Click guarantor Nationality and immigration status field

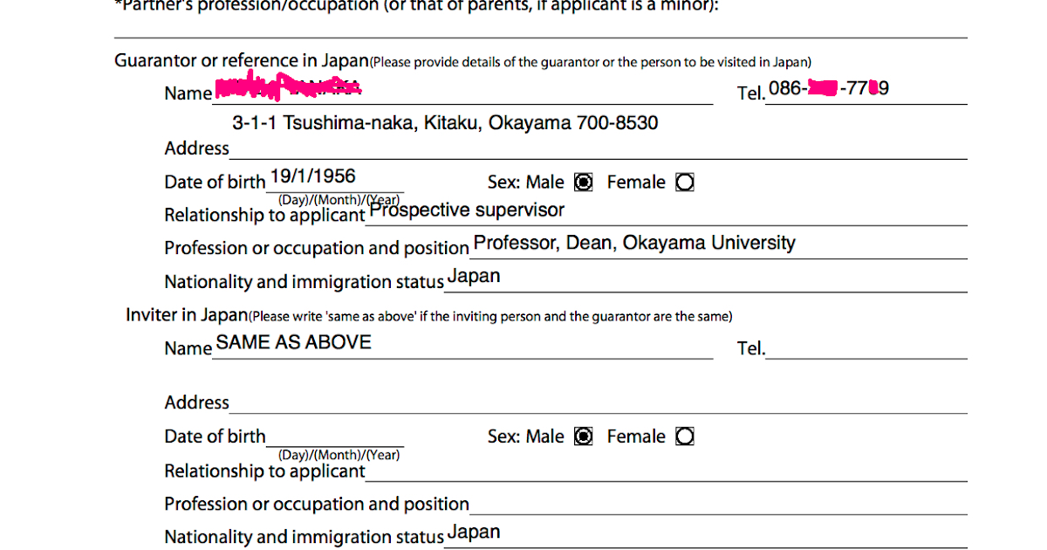point(705,280)
